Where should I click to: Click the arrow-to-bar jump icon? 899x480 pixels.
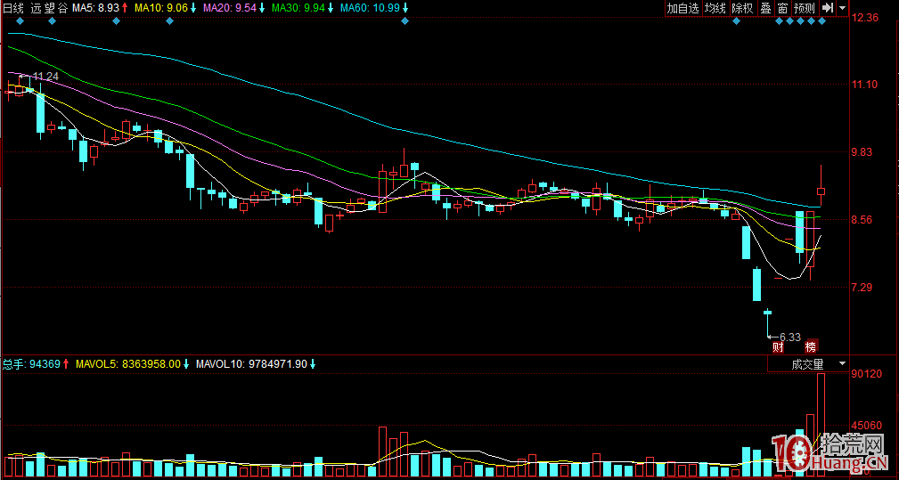[x=828, y=8]
